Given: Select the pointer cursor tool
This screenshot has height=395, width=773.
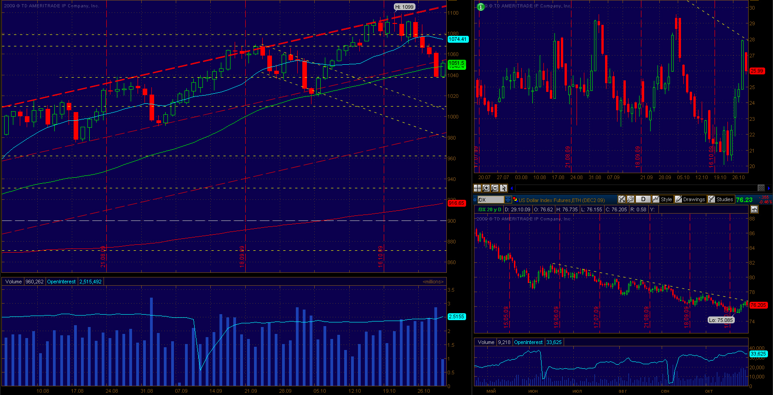Looking at the screenshot, I should [x=503, y=188].
